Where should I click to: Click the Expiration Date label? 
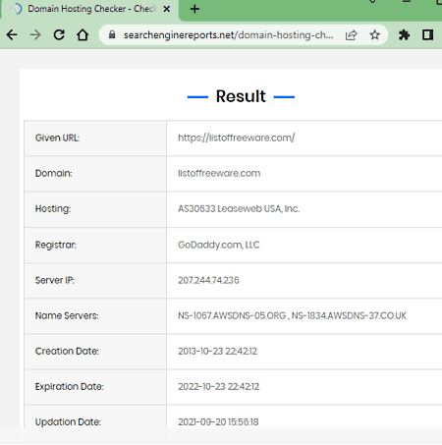point(69,387)
